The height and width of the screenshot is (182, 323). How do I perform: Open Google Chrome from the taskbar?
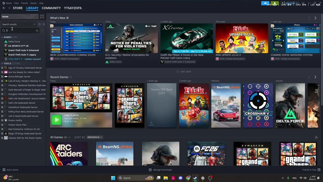pyautogui.click(x=188, y=178)
